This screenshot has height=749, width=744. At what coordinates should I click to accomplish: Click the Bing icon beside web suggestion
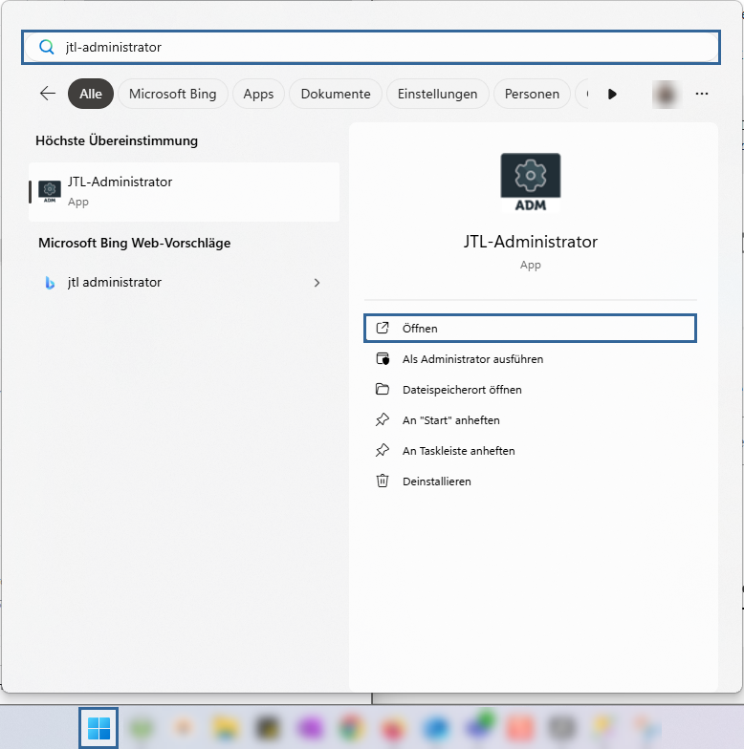50,283
